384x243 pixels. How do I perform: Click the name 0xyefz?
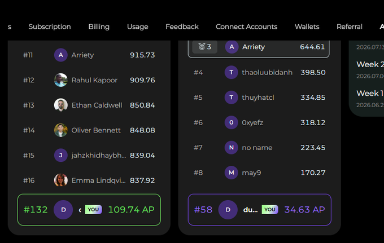[x=252, y=123]
